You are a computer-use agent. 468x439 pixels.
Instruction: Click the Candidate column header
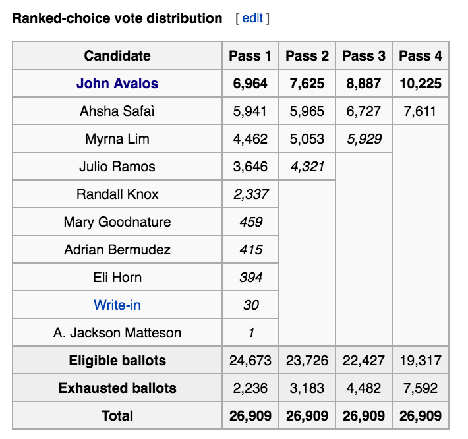click(x=117, y=56)
